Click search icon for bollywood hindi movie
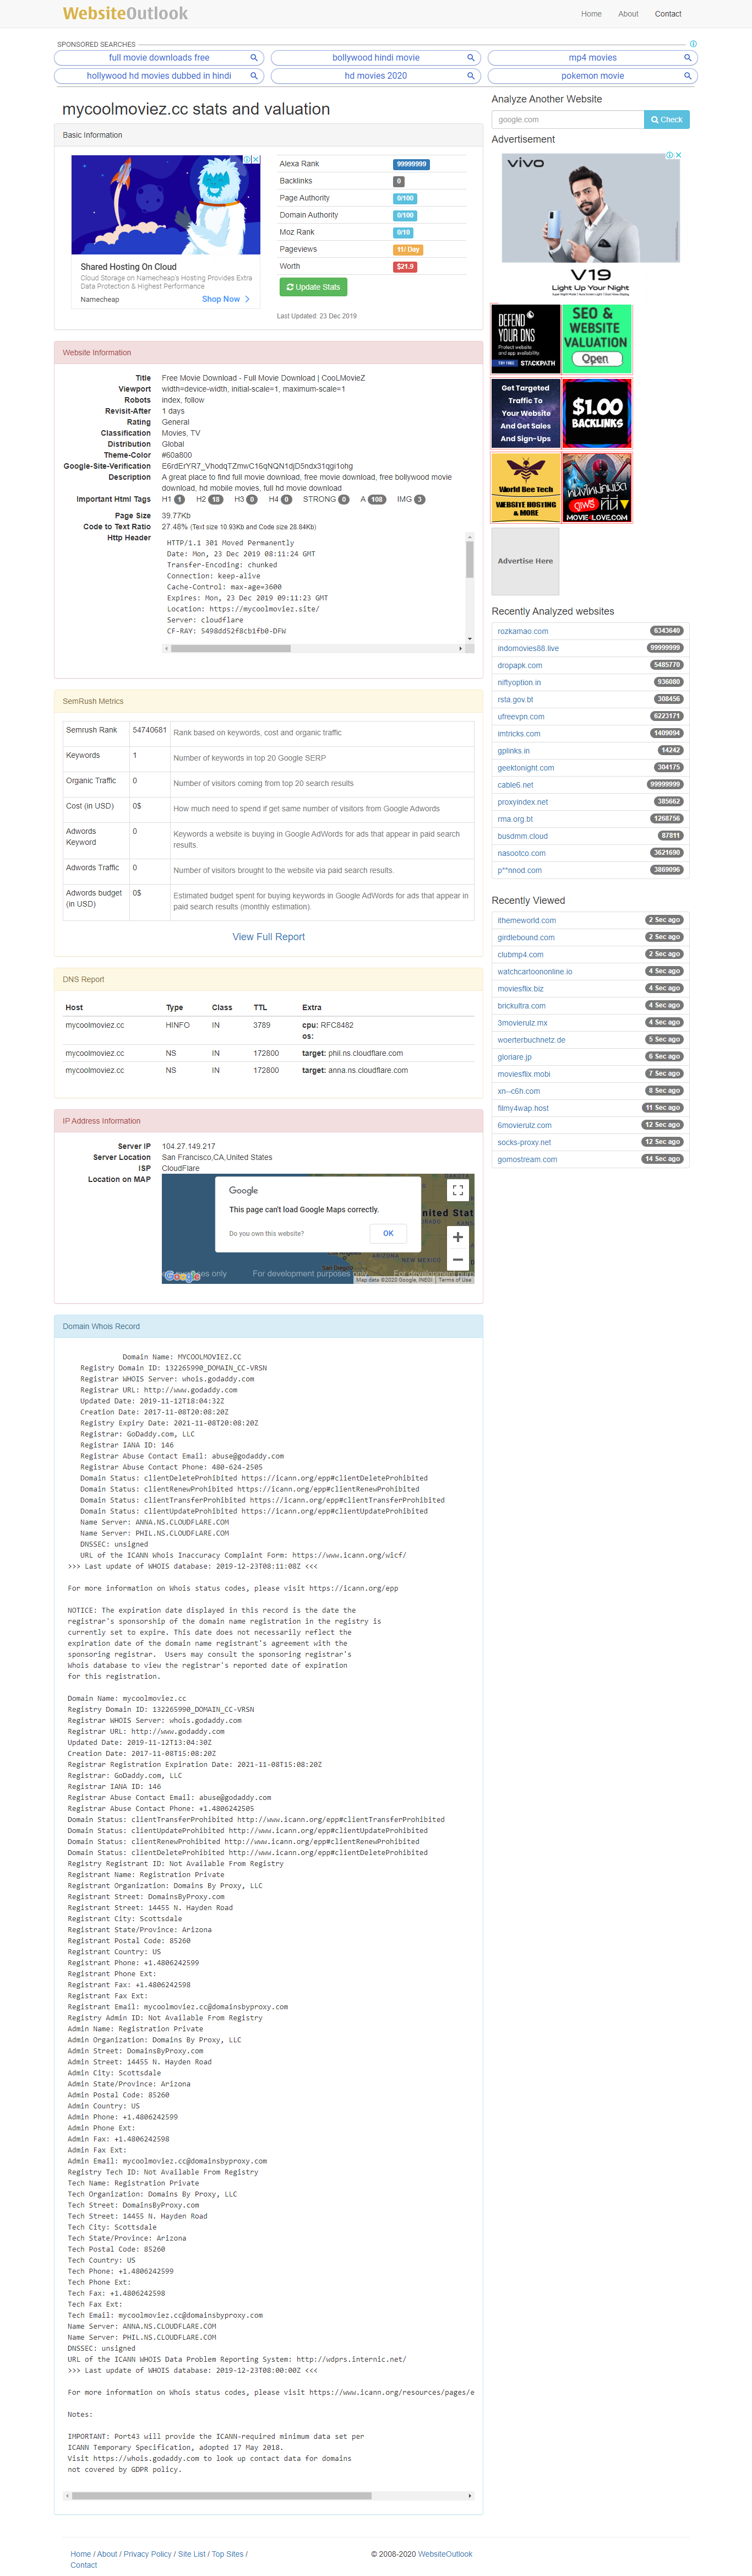The image size is (752, 2576). click(471, 58)
